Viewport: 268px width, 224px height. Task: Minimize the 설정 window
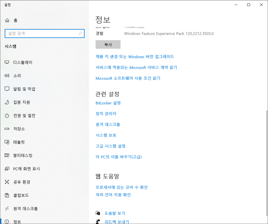pyautogui.click(x=236, y=5)
